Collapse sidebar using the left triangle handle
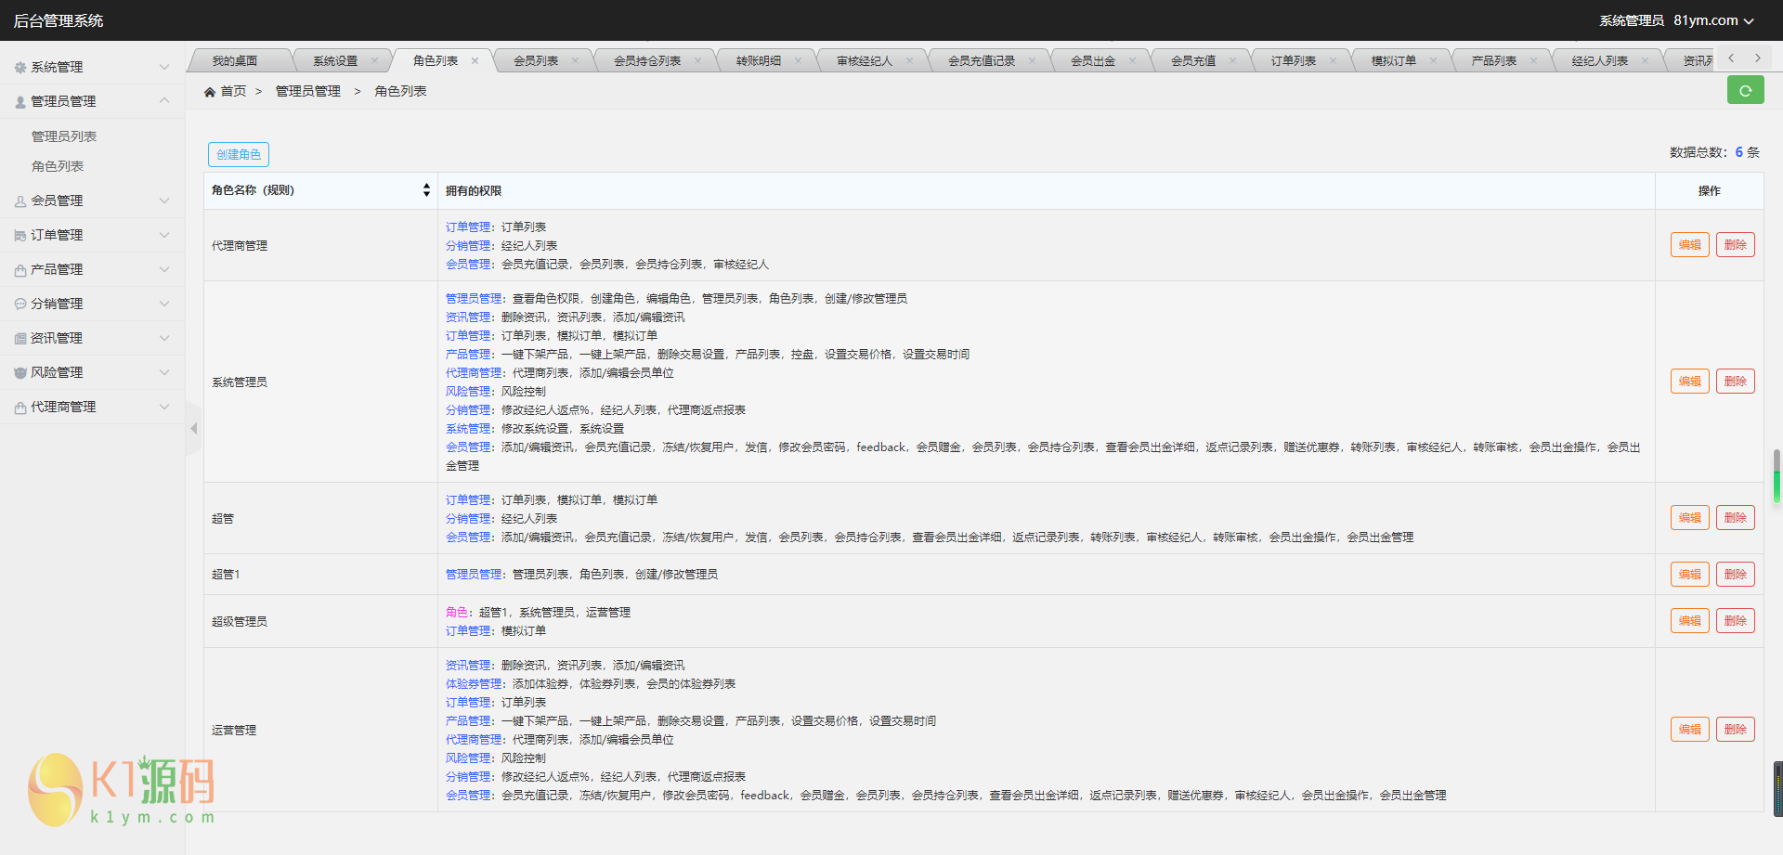Image resolution: width=1783 pixels, height=855 pixels. click(193, 429)
